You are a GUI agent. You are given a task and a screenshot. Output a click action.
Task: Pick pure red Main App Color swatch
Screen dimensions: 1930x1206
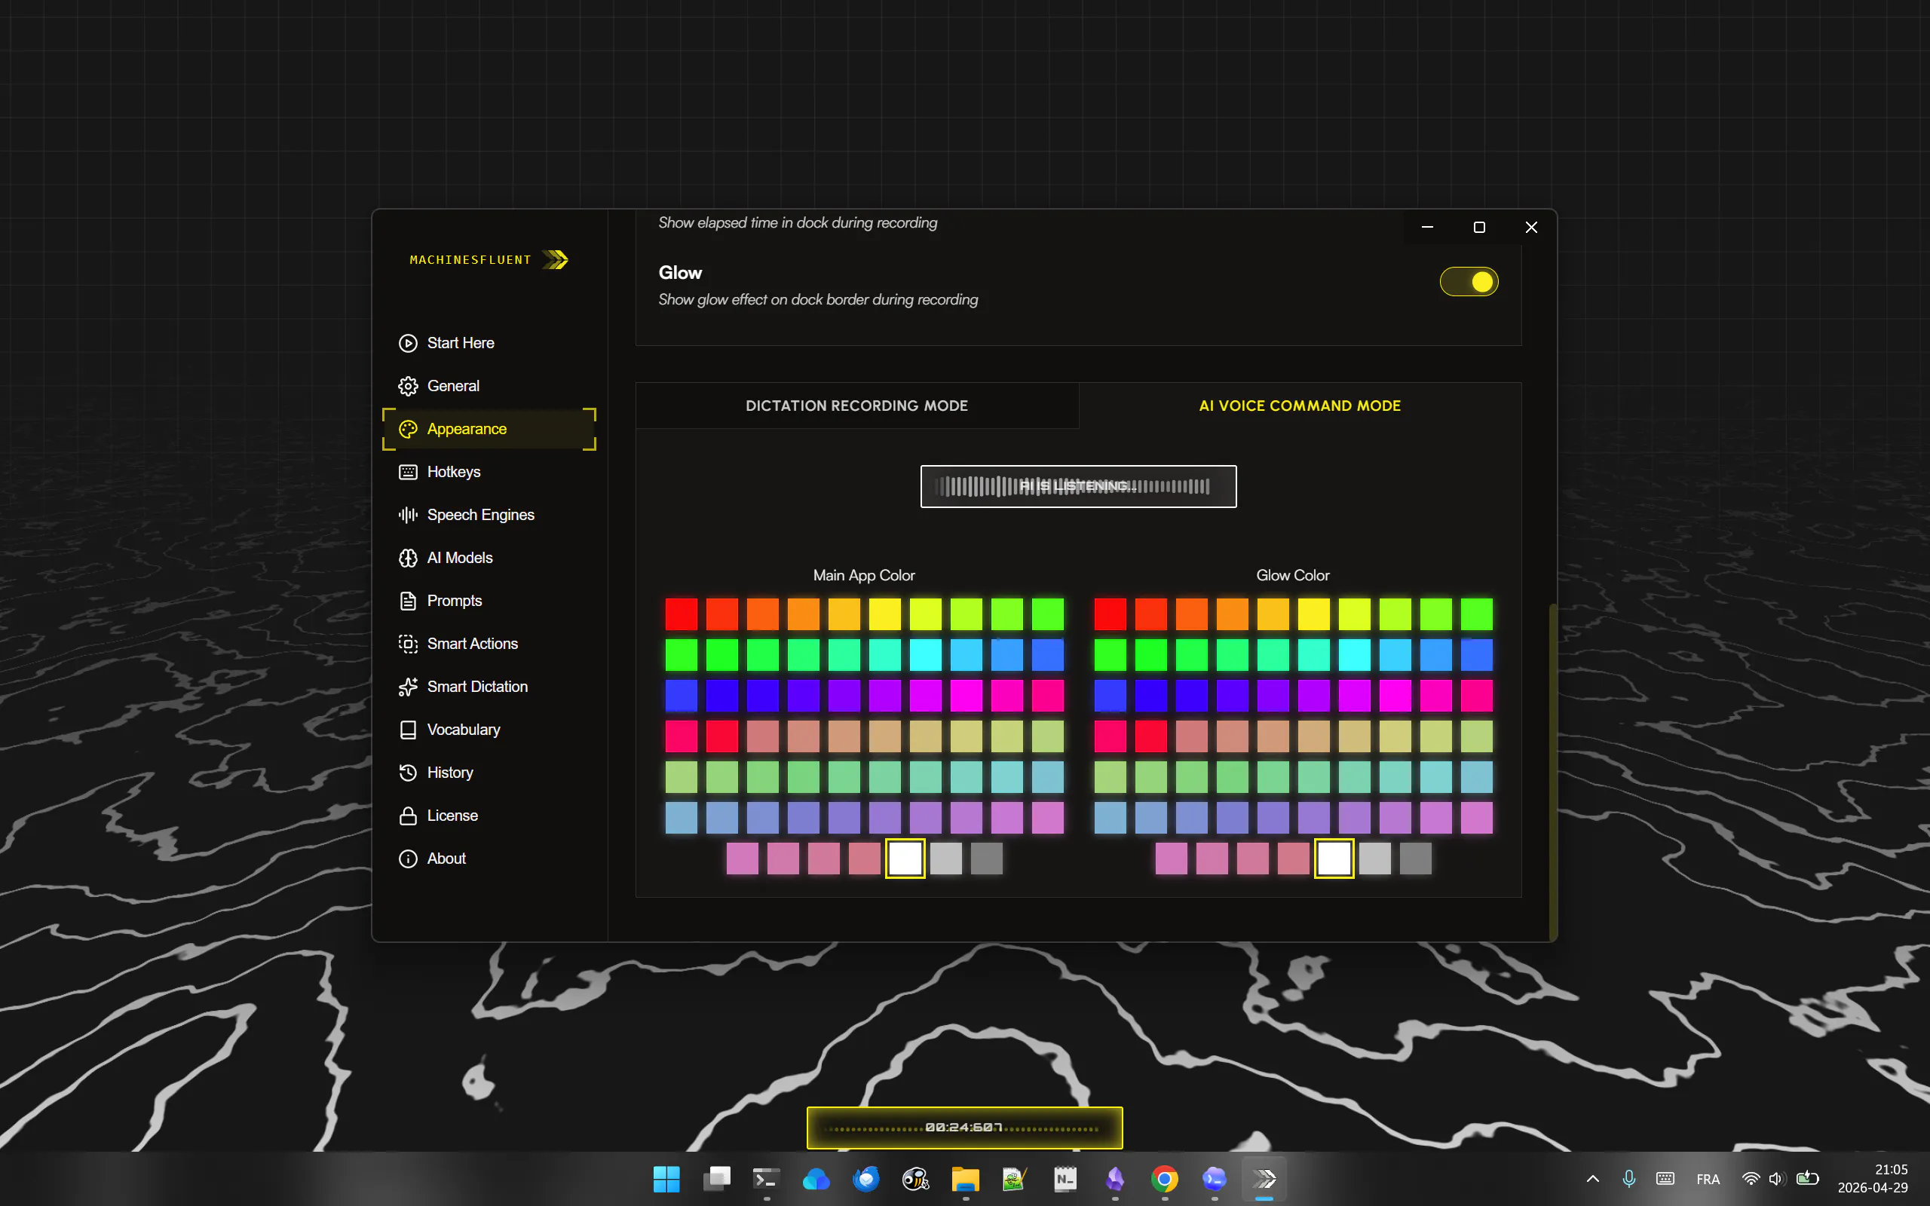[681, 614]
